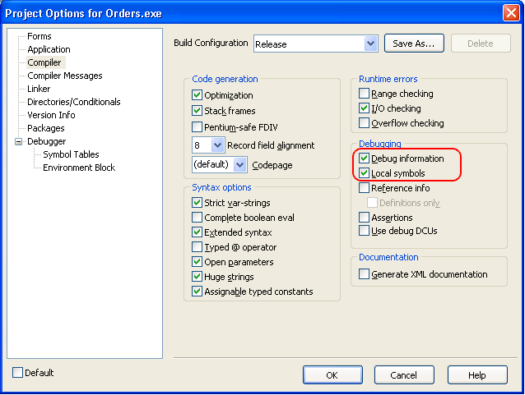Disable the Optimization checkbox
This screenshot has width=525, height=395.
tap(197, 96)
